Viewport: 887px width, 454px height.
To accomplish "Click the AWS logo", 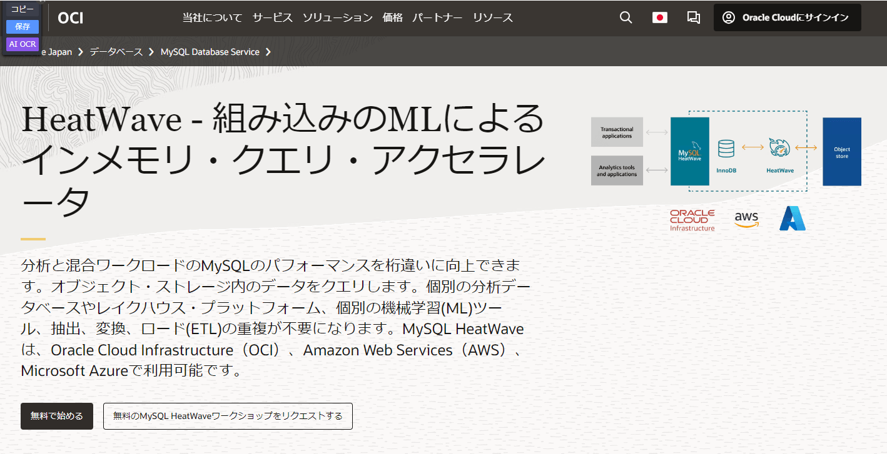I will (x=747, y=220).
